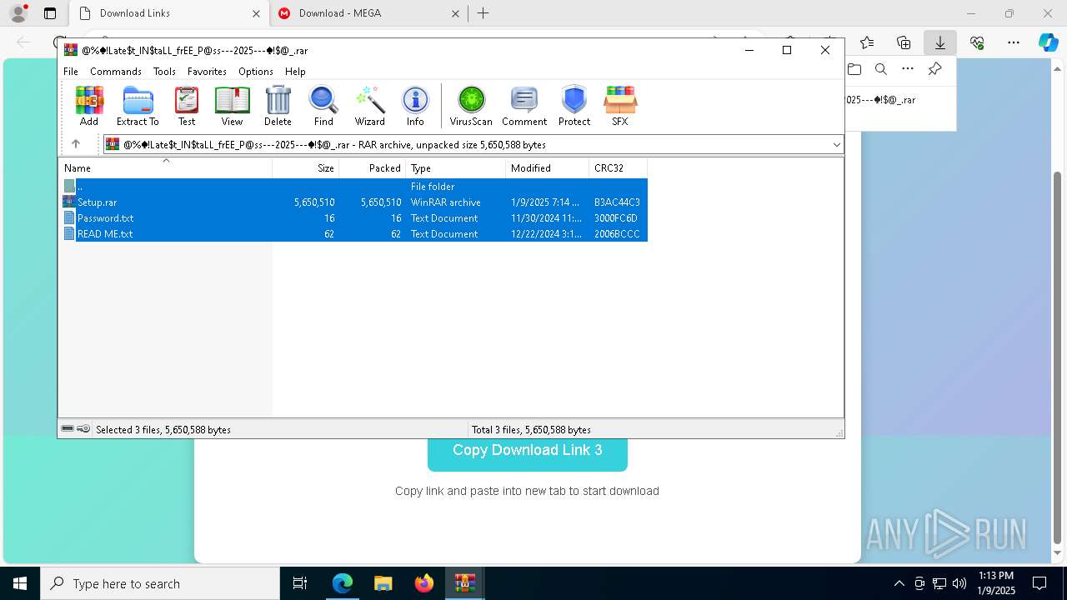
Task: Click the B3AC44C3 CRC32 value
Action: tap(617, 202)
